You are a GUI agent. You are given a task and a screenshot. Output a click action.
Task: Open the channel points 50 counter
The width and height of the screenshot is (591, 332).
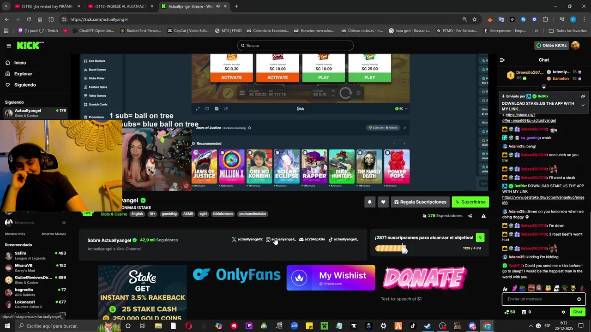pyautogui.click(x=510, y=312)
